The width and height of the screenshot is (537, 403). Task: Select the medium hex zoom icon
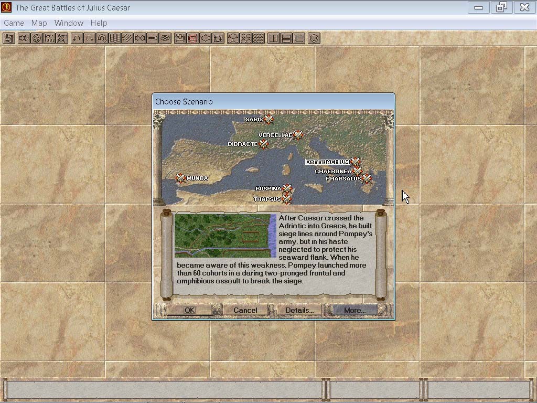tap(246, 38)
